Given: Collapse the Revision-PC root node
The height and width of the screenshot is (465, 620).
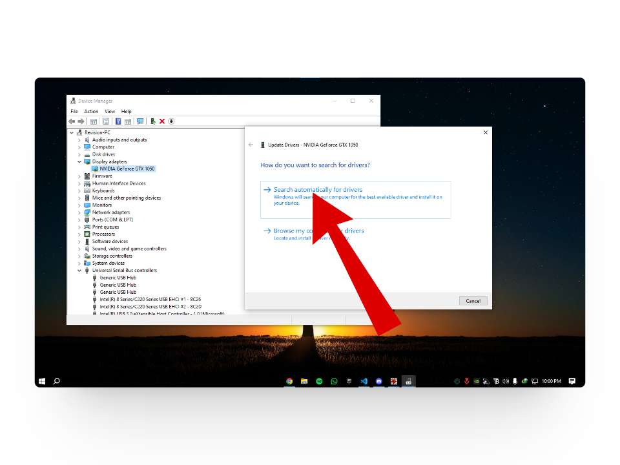Looking at the screenshot, I should (x=72, y=133).
